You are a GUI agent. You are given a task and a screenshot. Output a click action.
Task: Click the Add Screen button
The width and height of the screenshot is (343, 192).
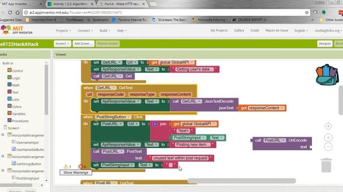tap(83, 44)
